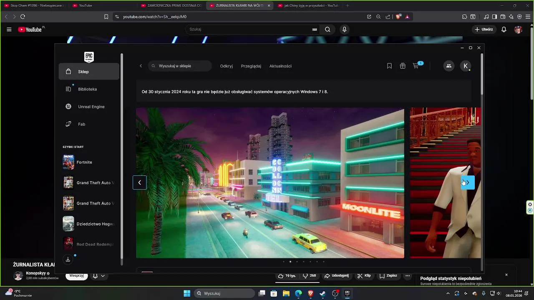Open Epic Games Launcher taskbar icon
The width and height of the screenshot is (534, 300).
tap(347, 293)
